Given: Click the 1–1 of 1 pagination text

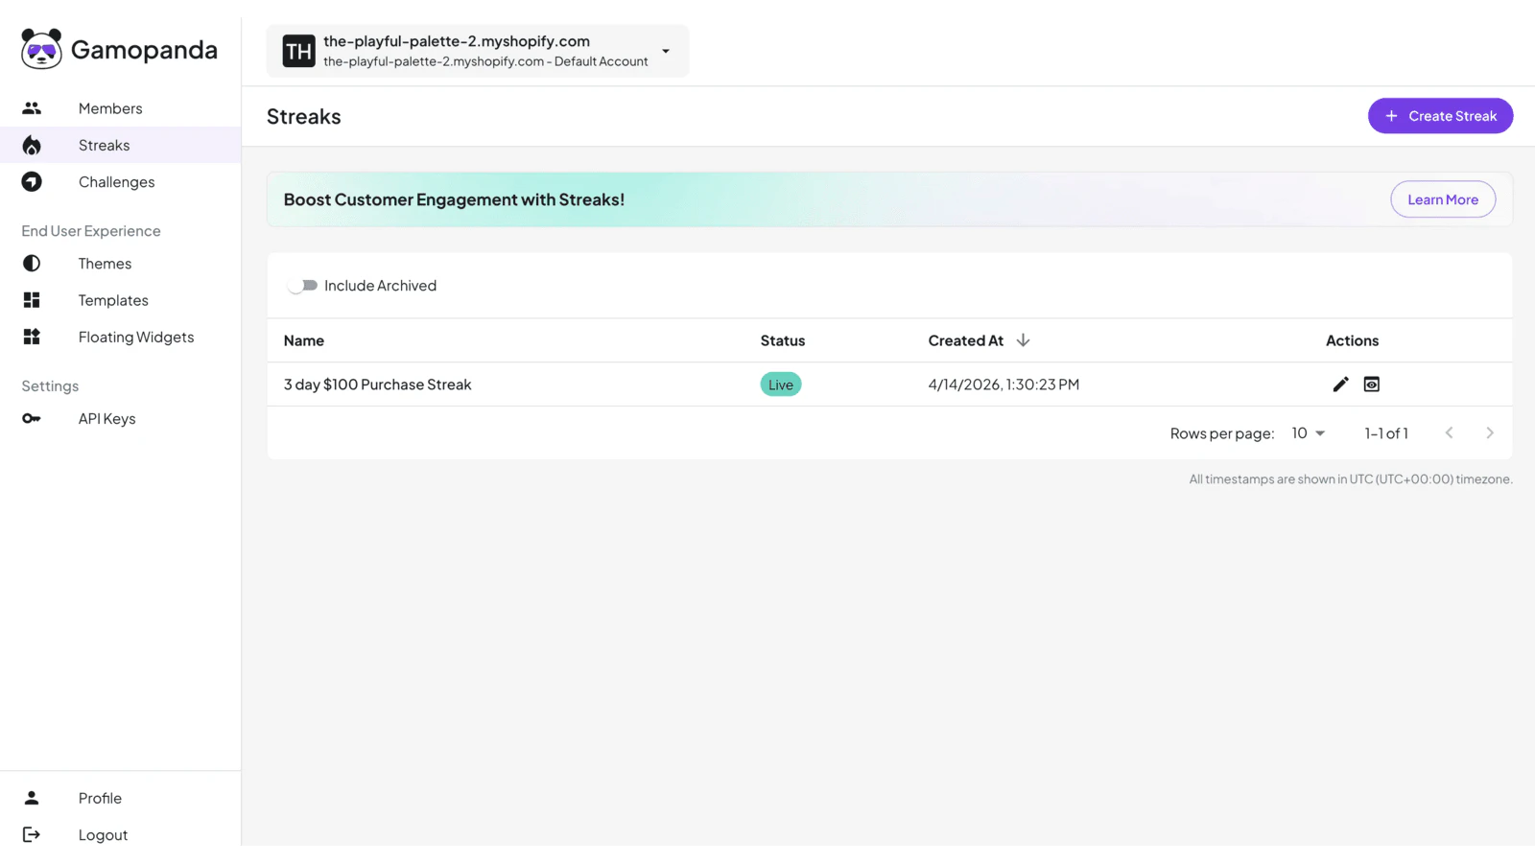Looking at the screenshot, I should tap(1386, 433).
